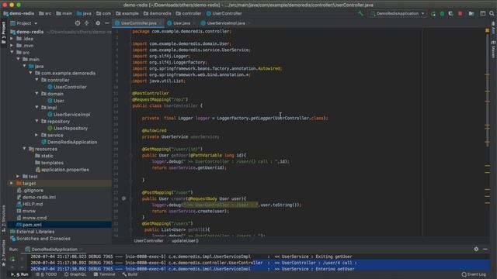497x279 pixels.
Task: Expand the .mvn folder
Action: click(12, 46)
